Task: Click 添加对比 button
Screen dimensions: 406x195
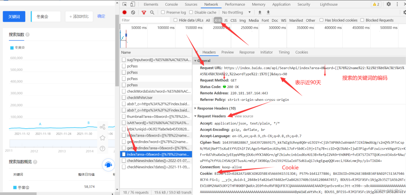Action: (x=79, y=16)
